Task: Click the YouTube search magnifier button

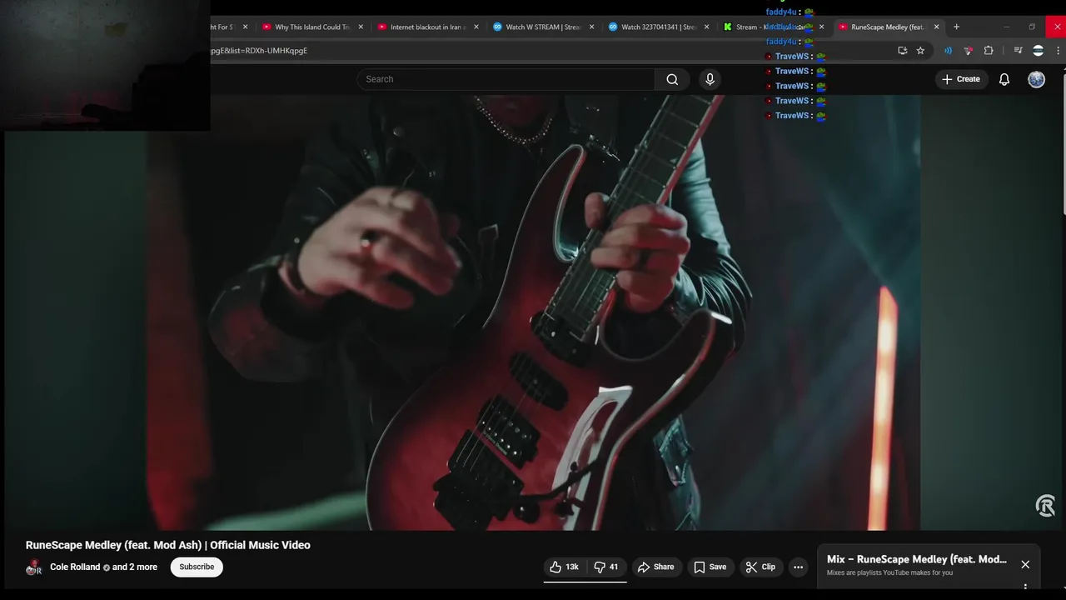Action: pyautogui.click(x=672, y=79)
